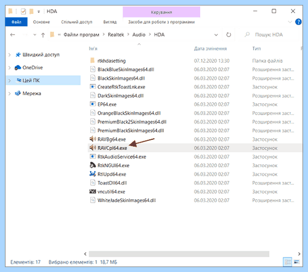Click the ToastDll64.dll file icon
308x272 pixels.
(92, 183)
